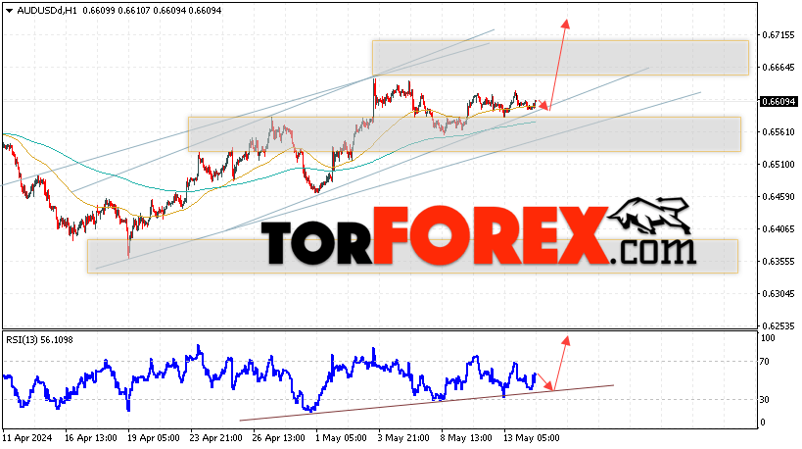Click the 0.63555 price axis label

tap(778, 261)
